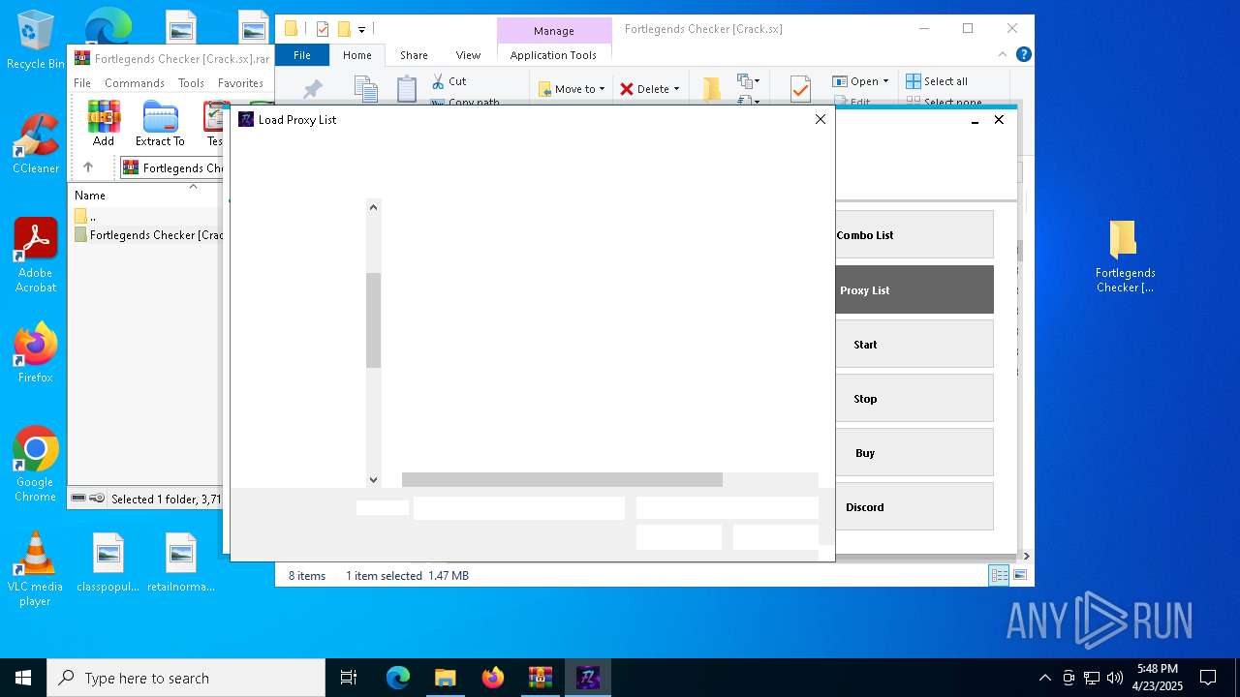Click Pin to Quick access icon

(x=312, y=90)
